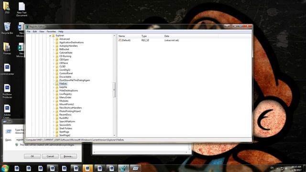The height and width of the screenshot is (172, 306).
Task: Click Cancel in the Run dialog
Action: 50,156
